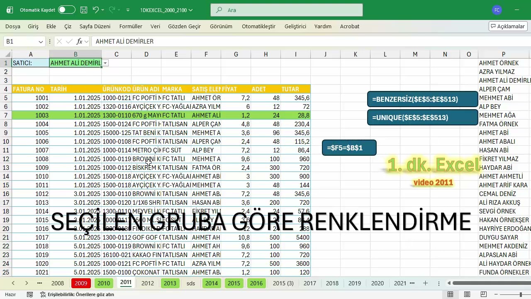Click the =UNIQUE($E$5:$E$513) text box
This screenshot has width=531, height=299.
[x=422, y=118]
